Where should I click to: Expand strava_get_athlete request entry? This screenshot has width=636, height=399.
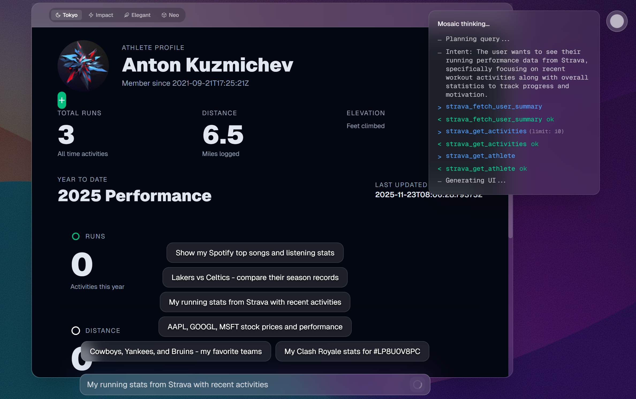480,156
